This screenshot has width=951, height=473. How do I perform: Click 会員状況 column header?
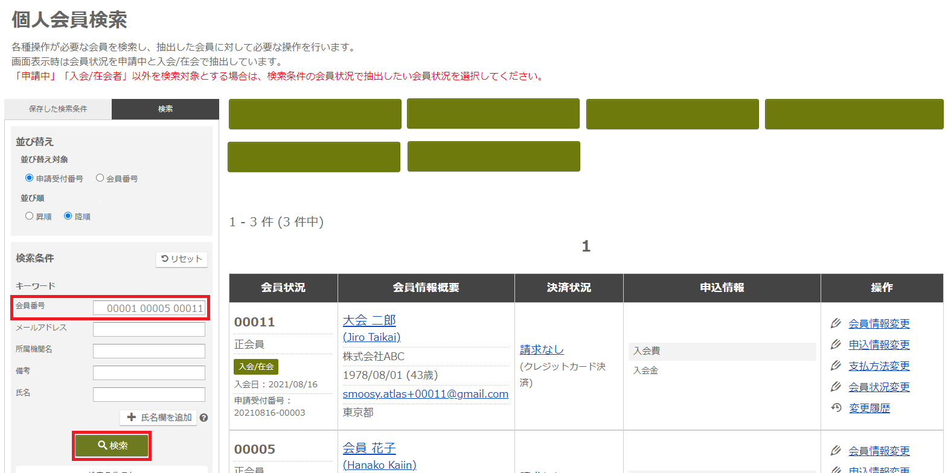[283, 288]
